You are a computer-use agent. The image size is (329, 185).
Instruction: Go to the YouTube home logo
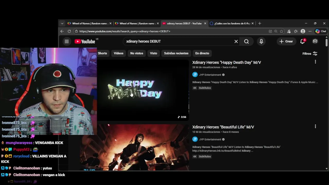coord(85,41)
